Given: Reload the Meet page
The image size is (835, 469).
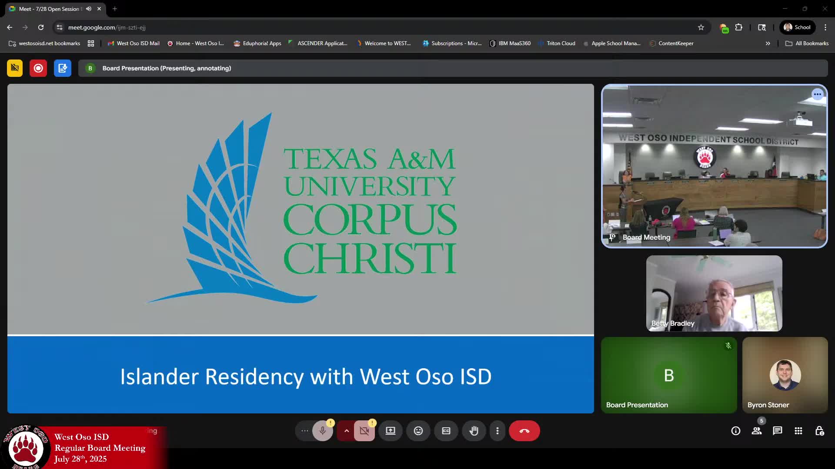Looking at the screenshot, I should (41, 27).
